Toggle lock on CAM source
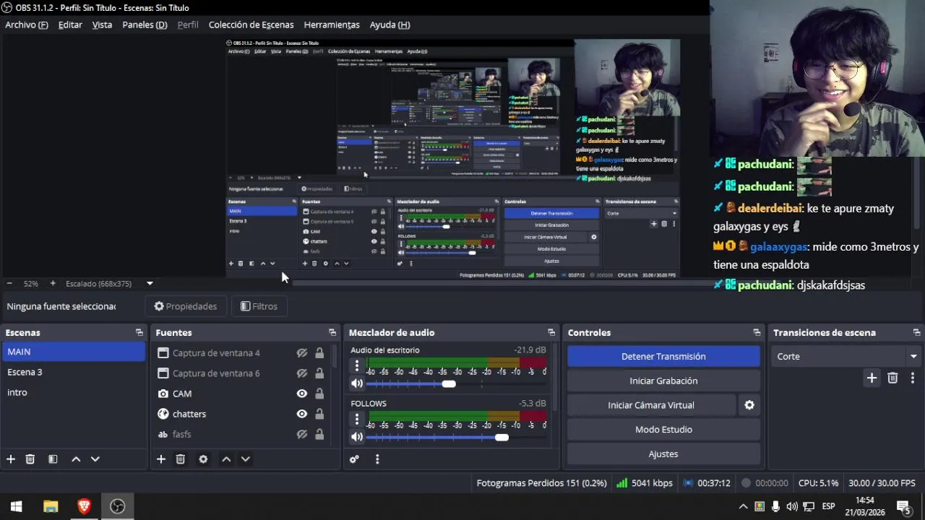The width and height of the screenshot is (925, 520). click(x=319, y=394)
